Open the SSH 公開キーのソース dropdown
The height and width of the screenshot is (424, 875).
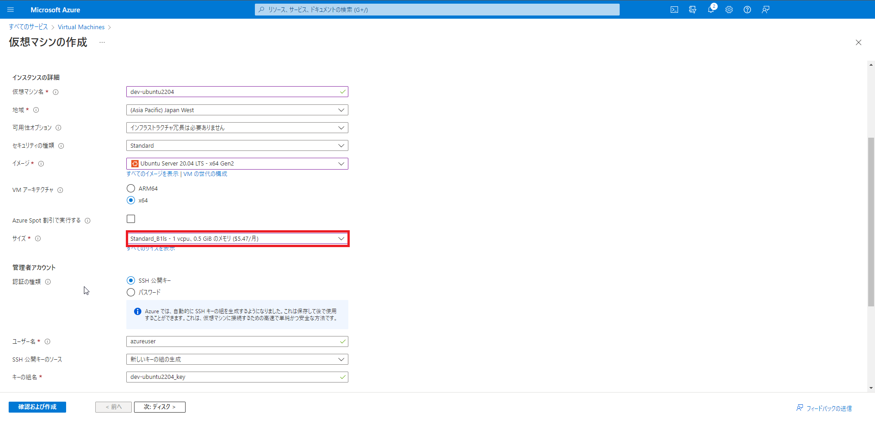click(237, 359)
